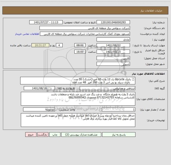Click the گروه کالا field ارتباطی و مخابراتی
The height and width of the screenshot is (165, 171).
(x=107, y=88)
